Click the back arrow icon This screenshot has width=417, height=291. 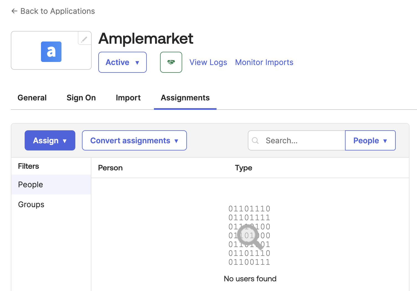[14, 11]
